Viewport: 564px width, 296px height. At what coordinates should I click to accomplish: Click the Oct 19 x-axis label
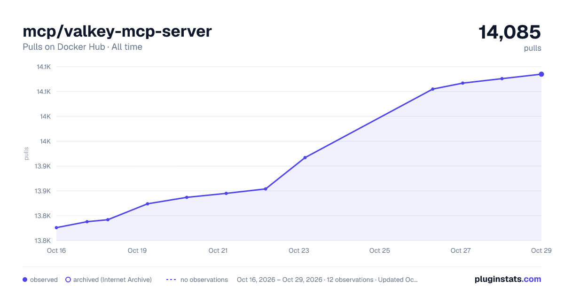(x=137, y=250)
